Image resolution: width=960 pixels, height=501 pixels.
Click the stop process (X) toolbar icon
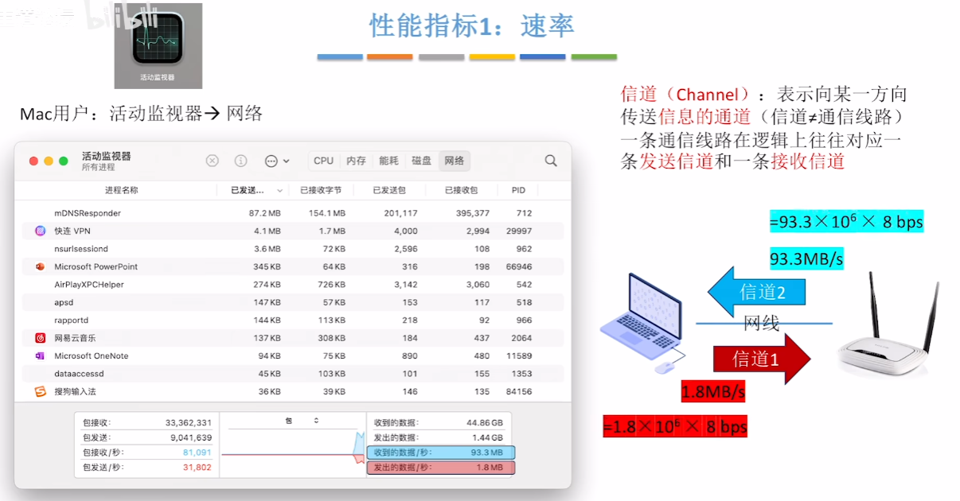pos(212,161)
